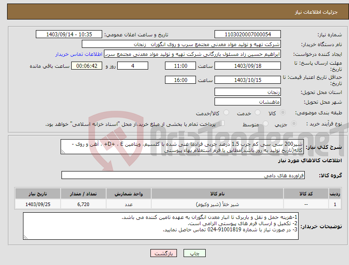Screen dimensions: 349x265
Task: Open the اطلاعات تماس خریدار link
Action: (79, 54)
